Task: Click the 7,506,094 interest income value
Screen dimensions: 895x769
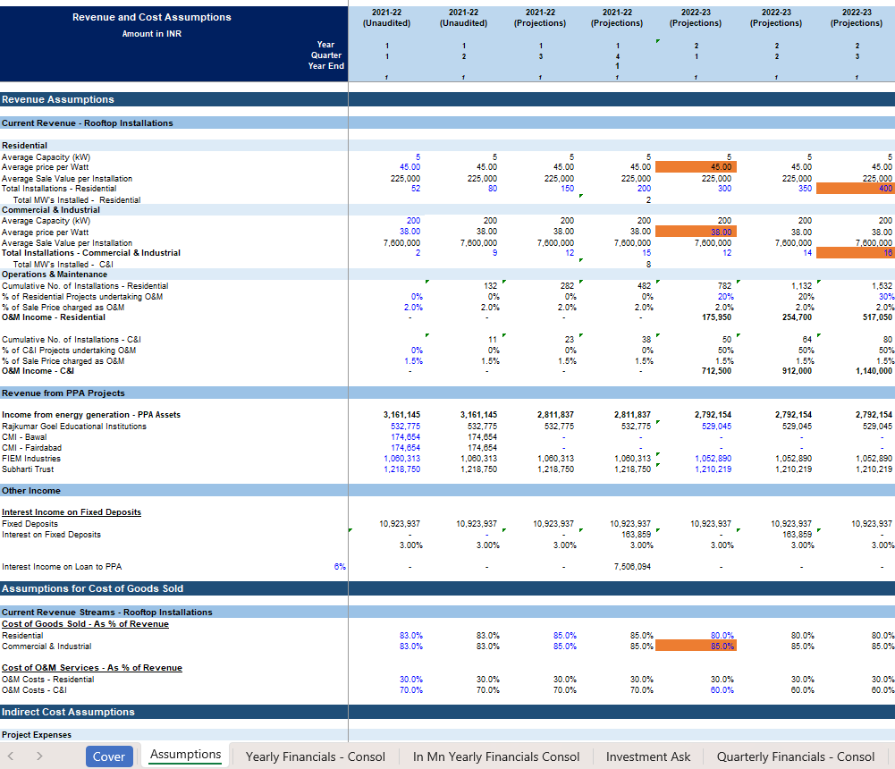Action: (x=632, y=567)
